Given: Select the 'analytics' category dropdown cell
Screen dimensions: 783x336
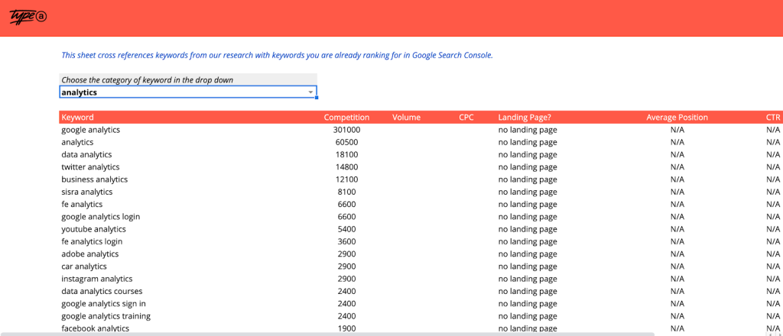Looking at the screenshot, I should point(184,92).
